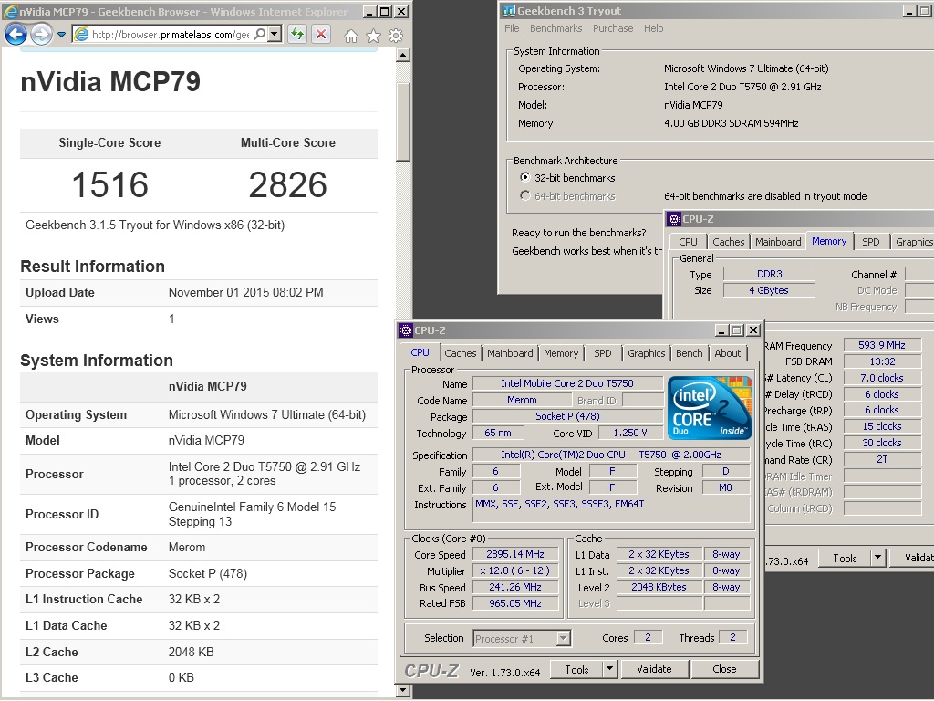Click the browser Forward arrow button
934x701 pixels.
41,35
